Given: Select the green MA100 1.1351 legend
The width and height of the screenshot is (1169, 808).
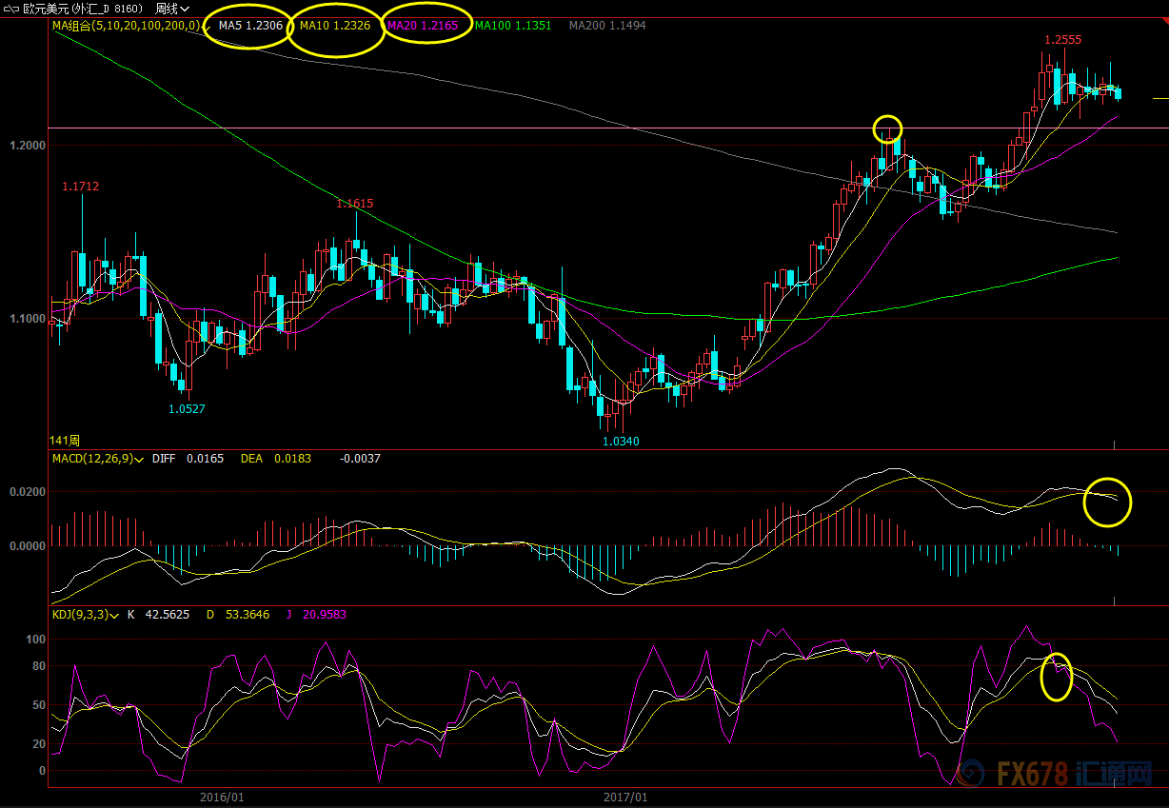Looking at the screenshot, I should point(513,26).
